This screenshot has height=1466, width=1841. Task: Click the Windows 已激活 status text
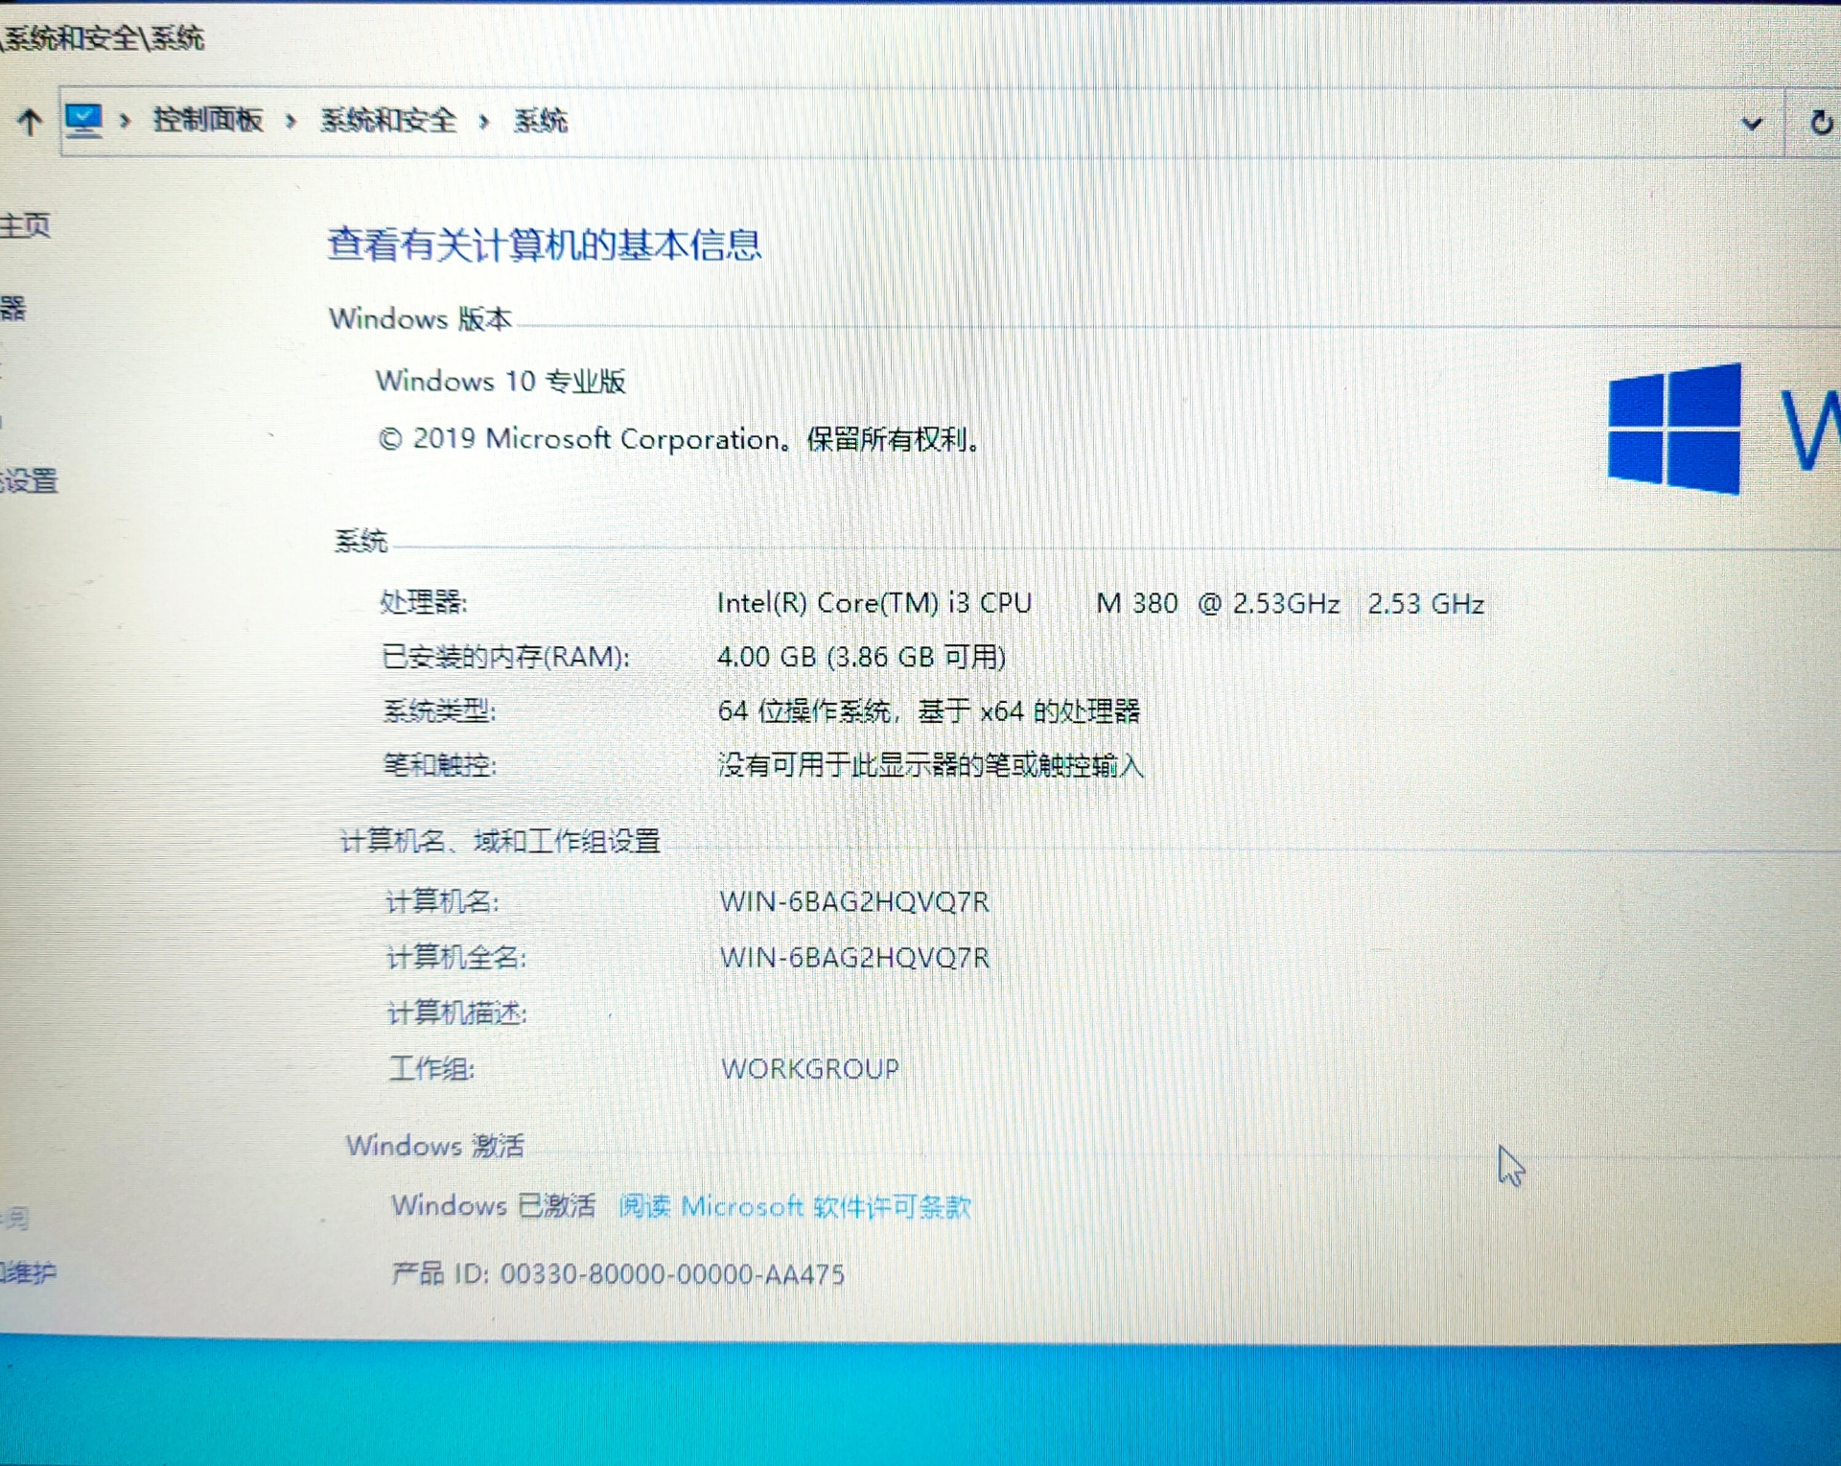493,1205
